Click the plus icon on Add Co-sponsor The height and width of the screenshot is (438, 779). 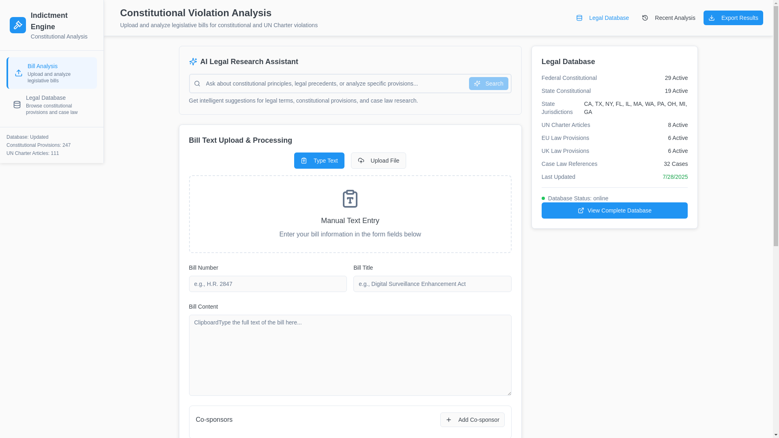[449, 420]
